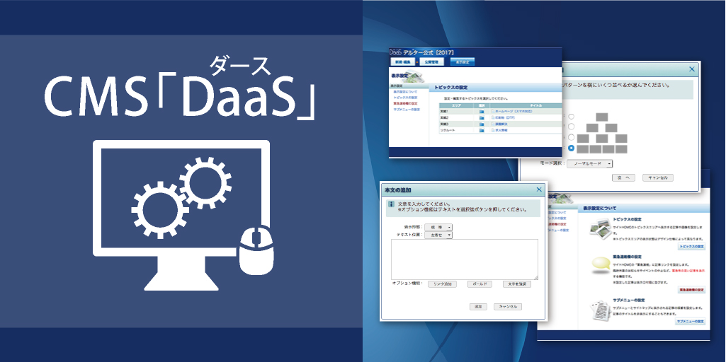Screen dimensions: 726x362
Task: Switch to the 新規・編集 tab
Action: [402, 62]
